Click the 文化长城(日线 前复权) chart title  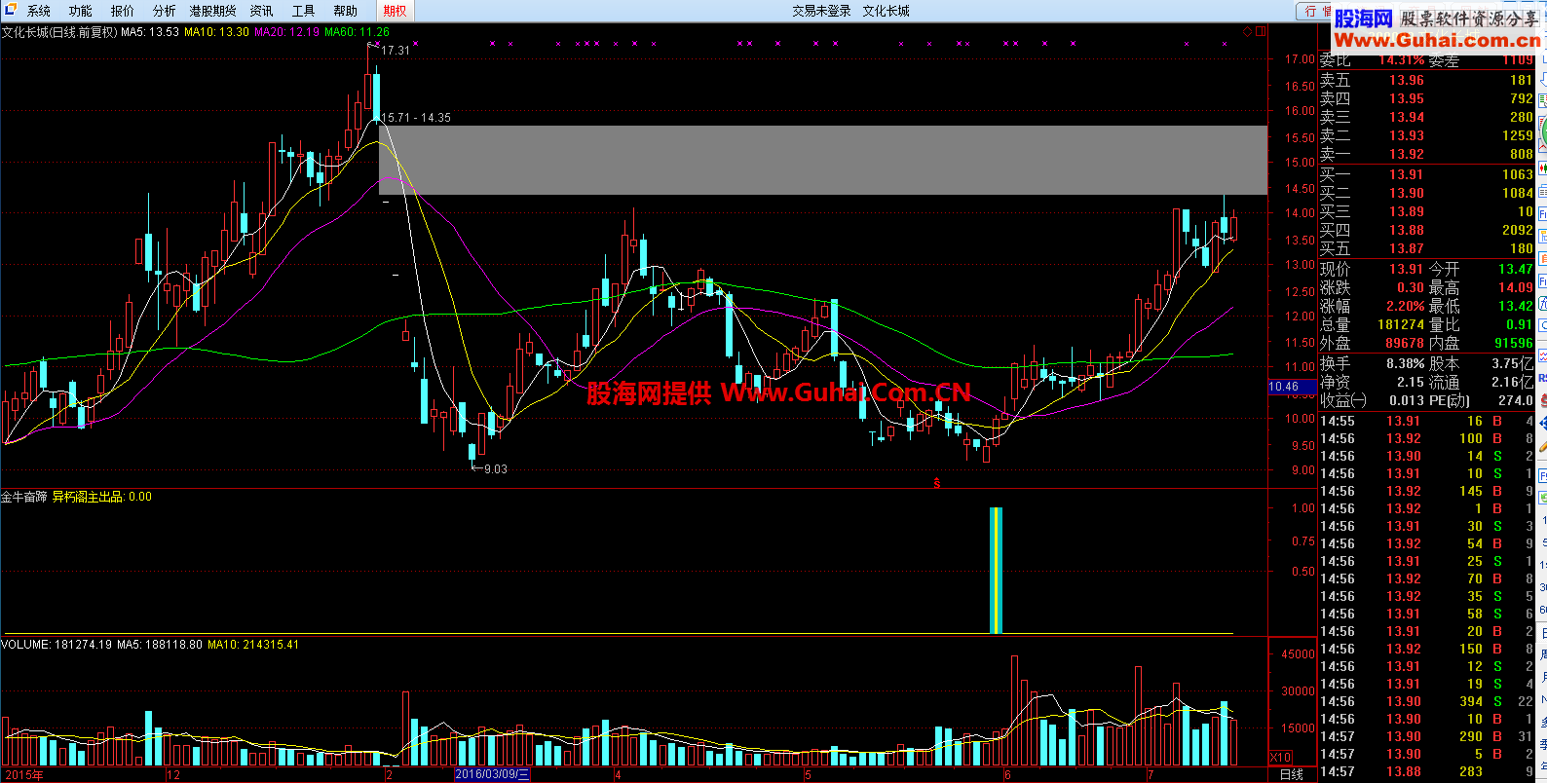pos(59,32)
